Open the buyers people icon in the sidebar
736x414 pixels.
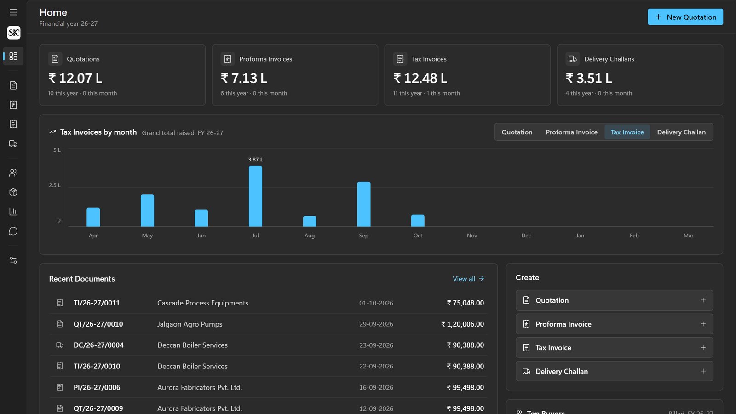13,173
